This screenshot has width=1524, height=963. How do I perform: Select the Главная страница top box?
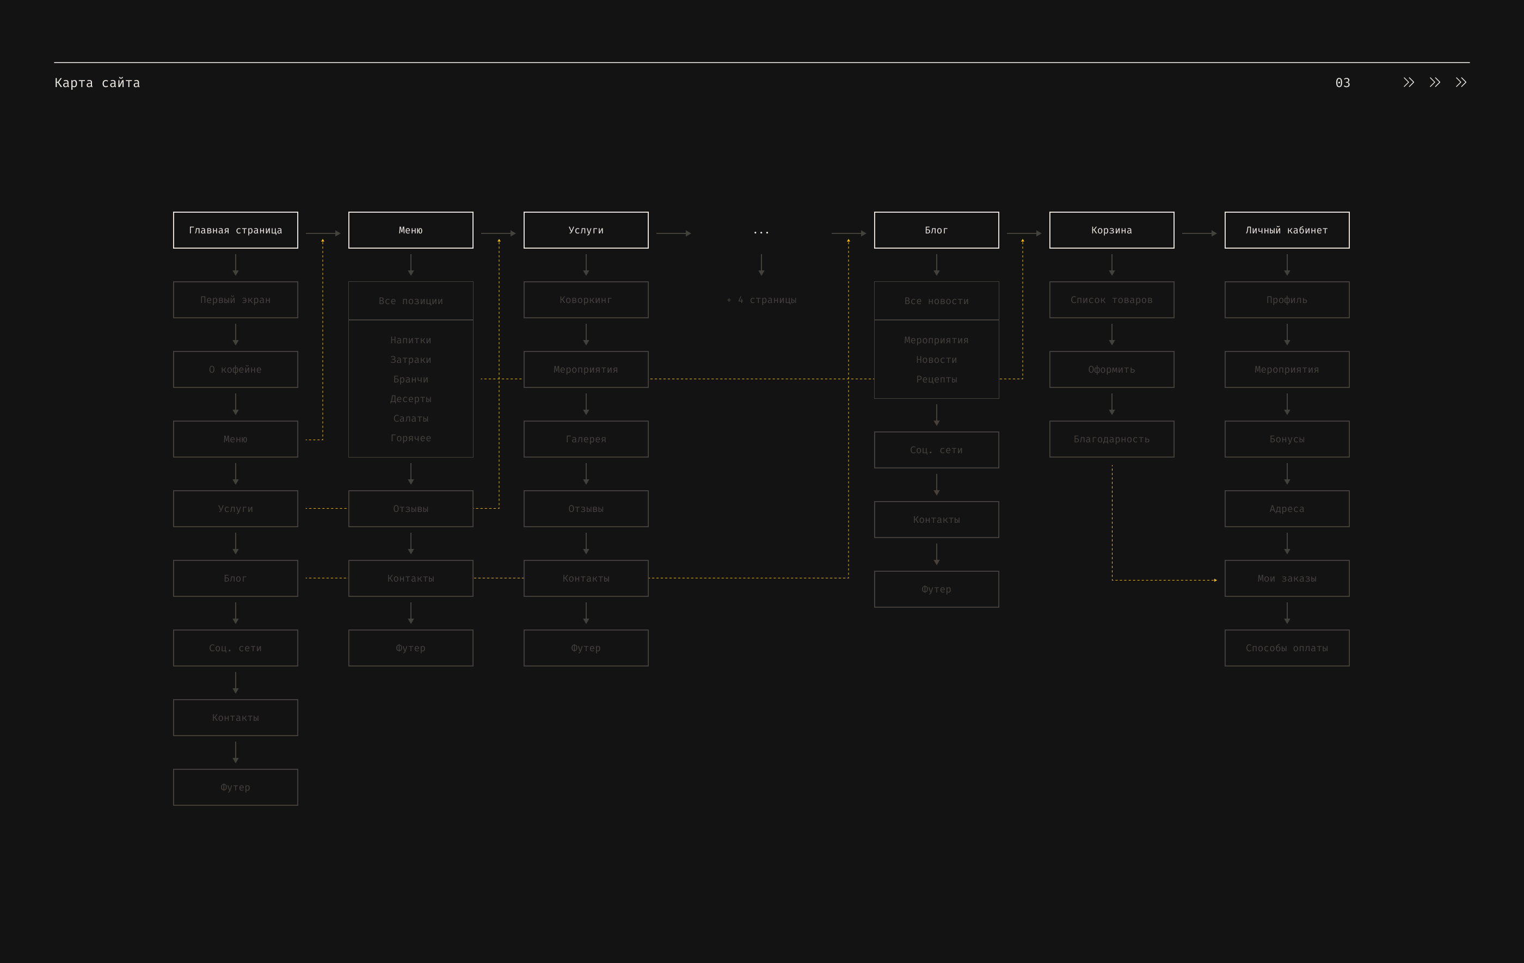click(x=236, y=230)
